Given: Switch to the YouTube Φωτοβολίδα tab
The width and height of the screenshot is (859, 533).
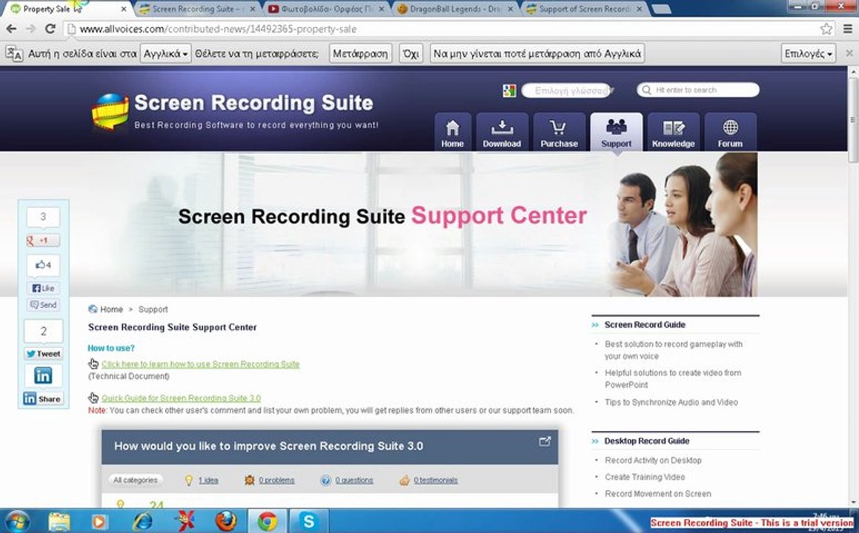Looking at the screenshot, I should click(327, 9).
